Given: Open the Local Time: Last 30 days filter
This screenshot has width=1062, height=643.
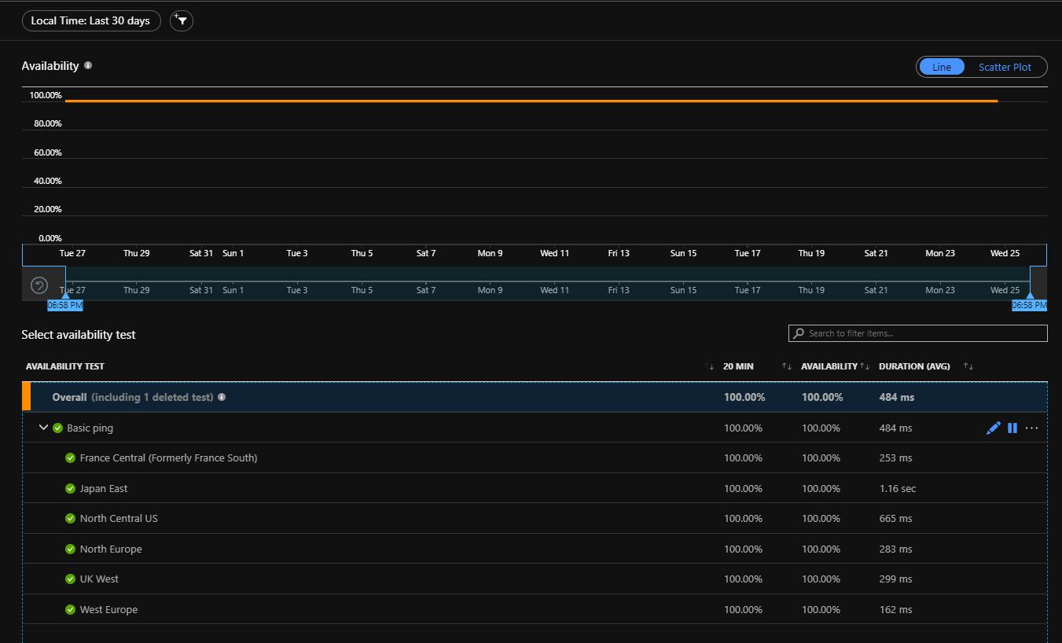Looking at the screenshot, I should pos(91,20).
